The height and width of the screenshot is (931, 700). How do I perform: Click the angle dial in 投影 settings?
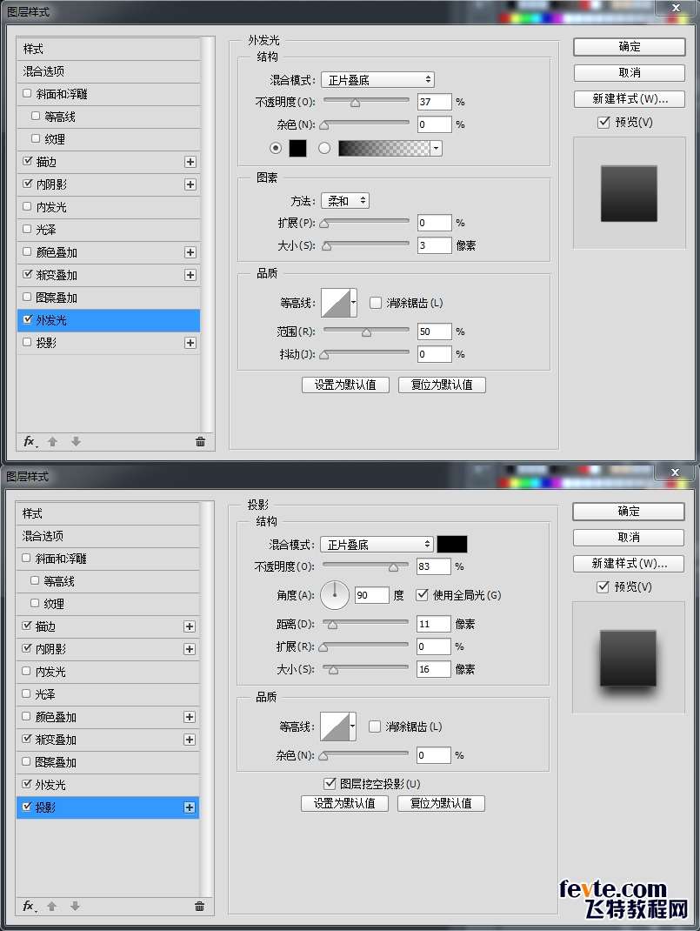(335, 595)
